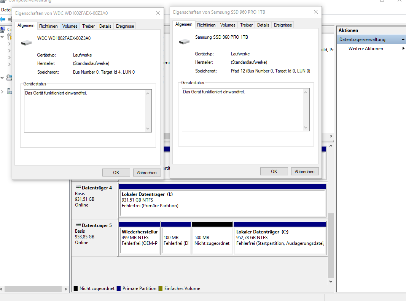Open the Datei menu in Computerverwaltung
Viewport: 406px width, 301px height.
[x=6, y=10]
